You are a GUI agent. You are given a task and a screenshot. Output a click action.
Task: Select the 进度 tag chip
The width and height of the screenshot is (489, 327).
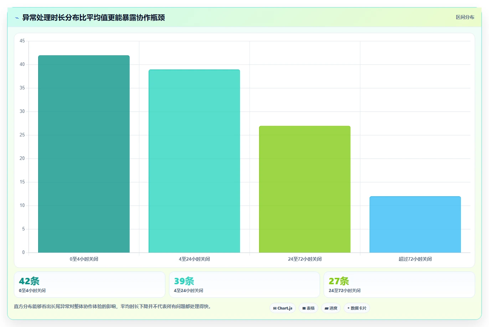[x=331, y=308]
